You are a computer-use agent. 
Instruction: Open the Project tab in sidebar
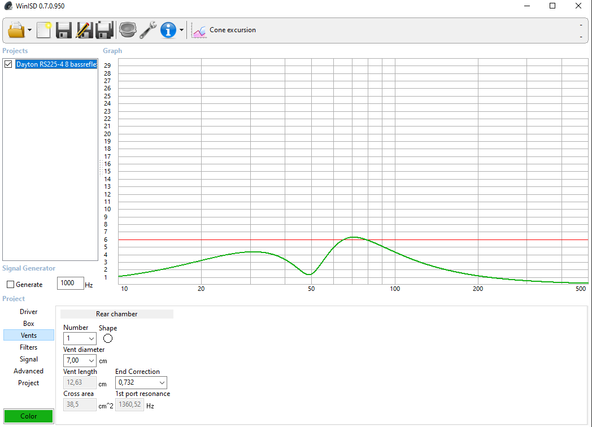(29, 383)
